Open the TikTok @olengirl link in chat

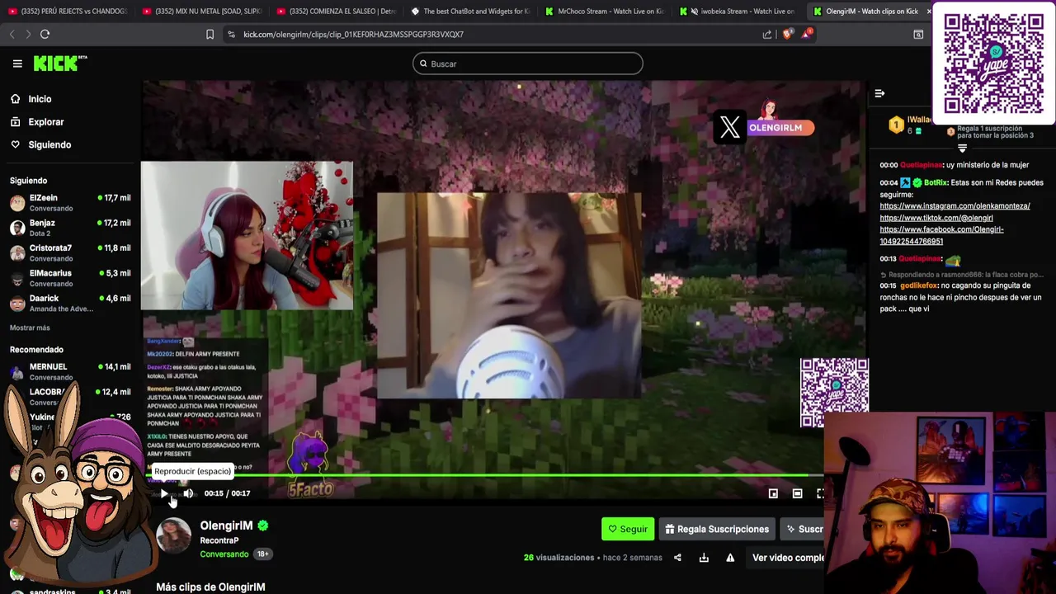pos(936,218)
